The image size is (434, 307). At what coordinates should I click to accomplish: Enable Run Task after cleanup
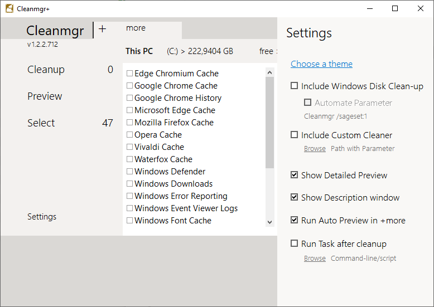294,243
